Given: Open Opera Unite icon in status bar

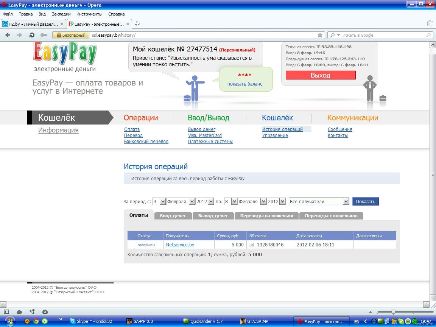Looking at the screenshot, I should (32, 312).
